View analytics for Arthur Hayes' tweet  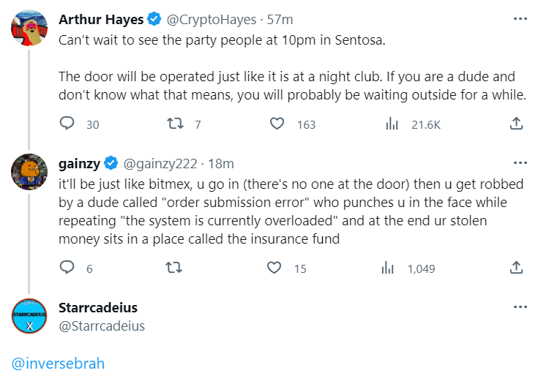point(392,124)
